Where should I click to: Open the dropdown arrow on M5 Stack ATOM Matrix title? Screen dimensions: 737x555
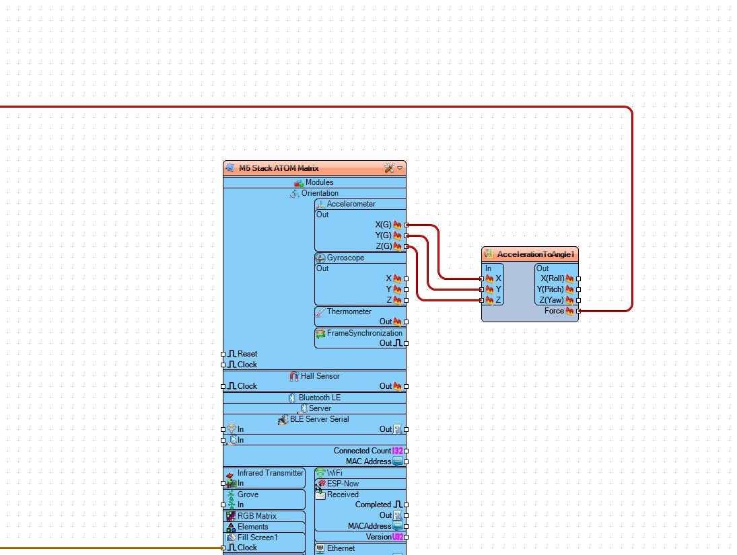(400, 168)
